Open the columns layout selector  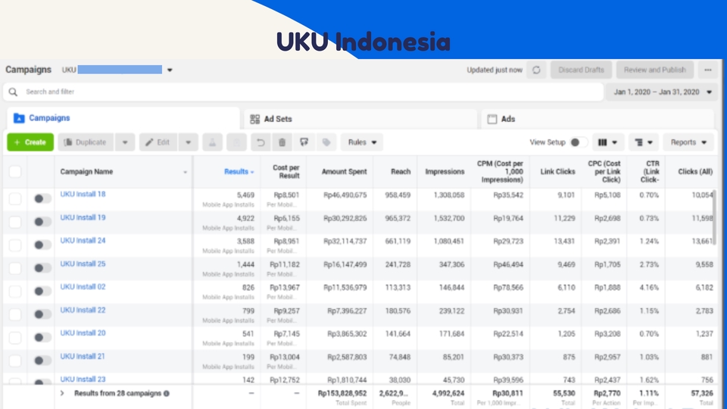tap(608, 142)
